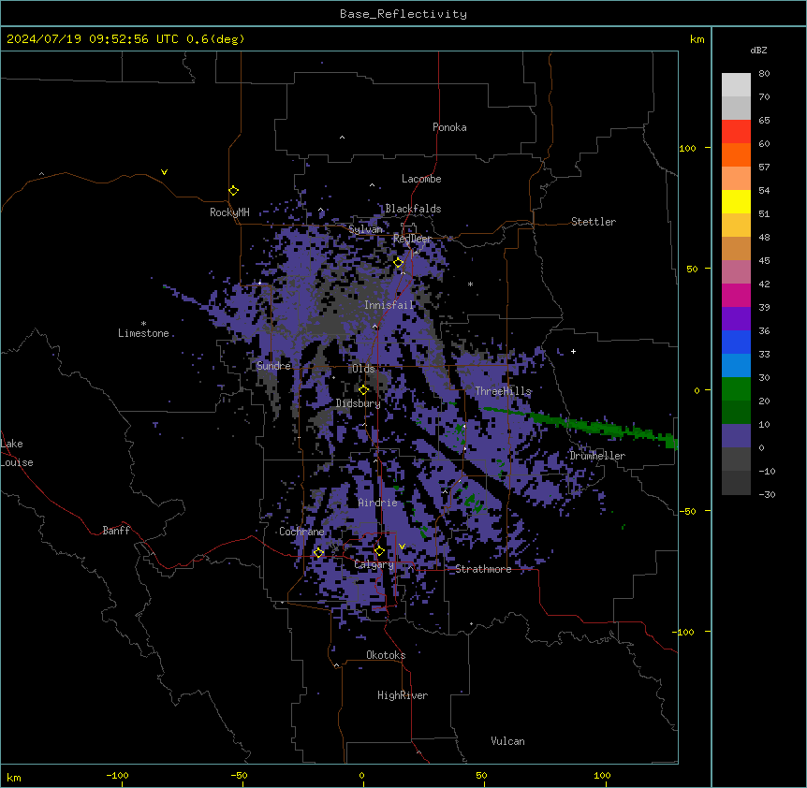The width and height of the screenshot is (807, 788).
Task: Click the HighRiver label
Action: click(x=403, y=695)
